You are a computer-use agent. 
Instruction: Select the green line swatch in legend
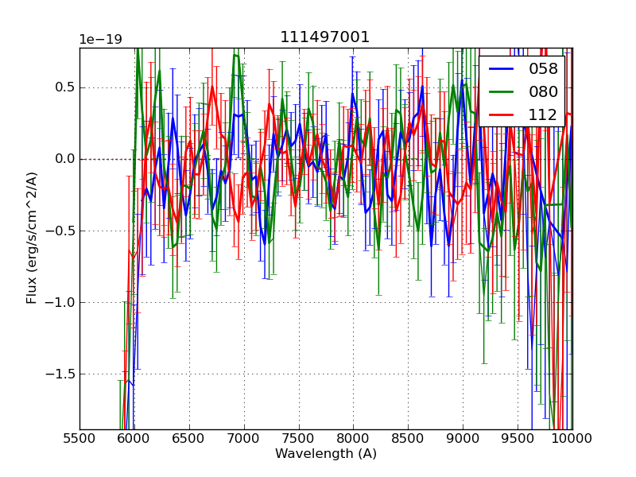click(501, 91)
